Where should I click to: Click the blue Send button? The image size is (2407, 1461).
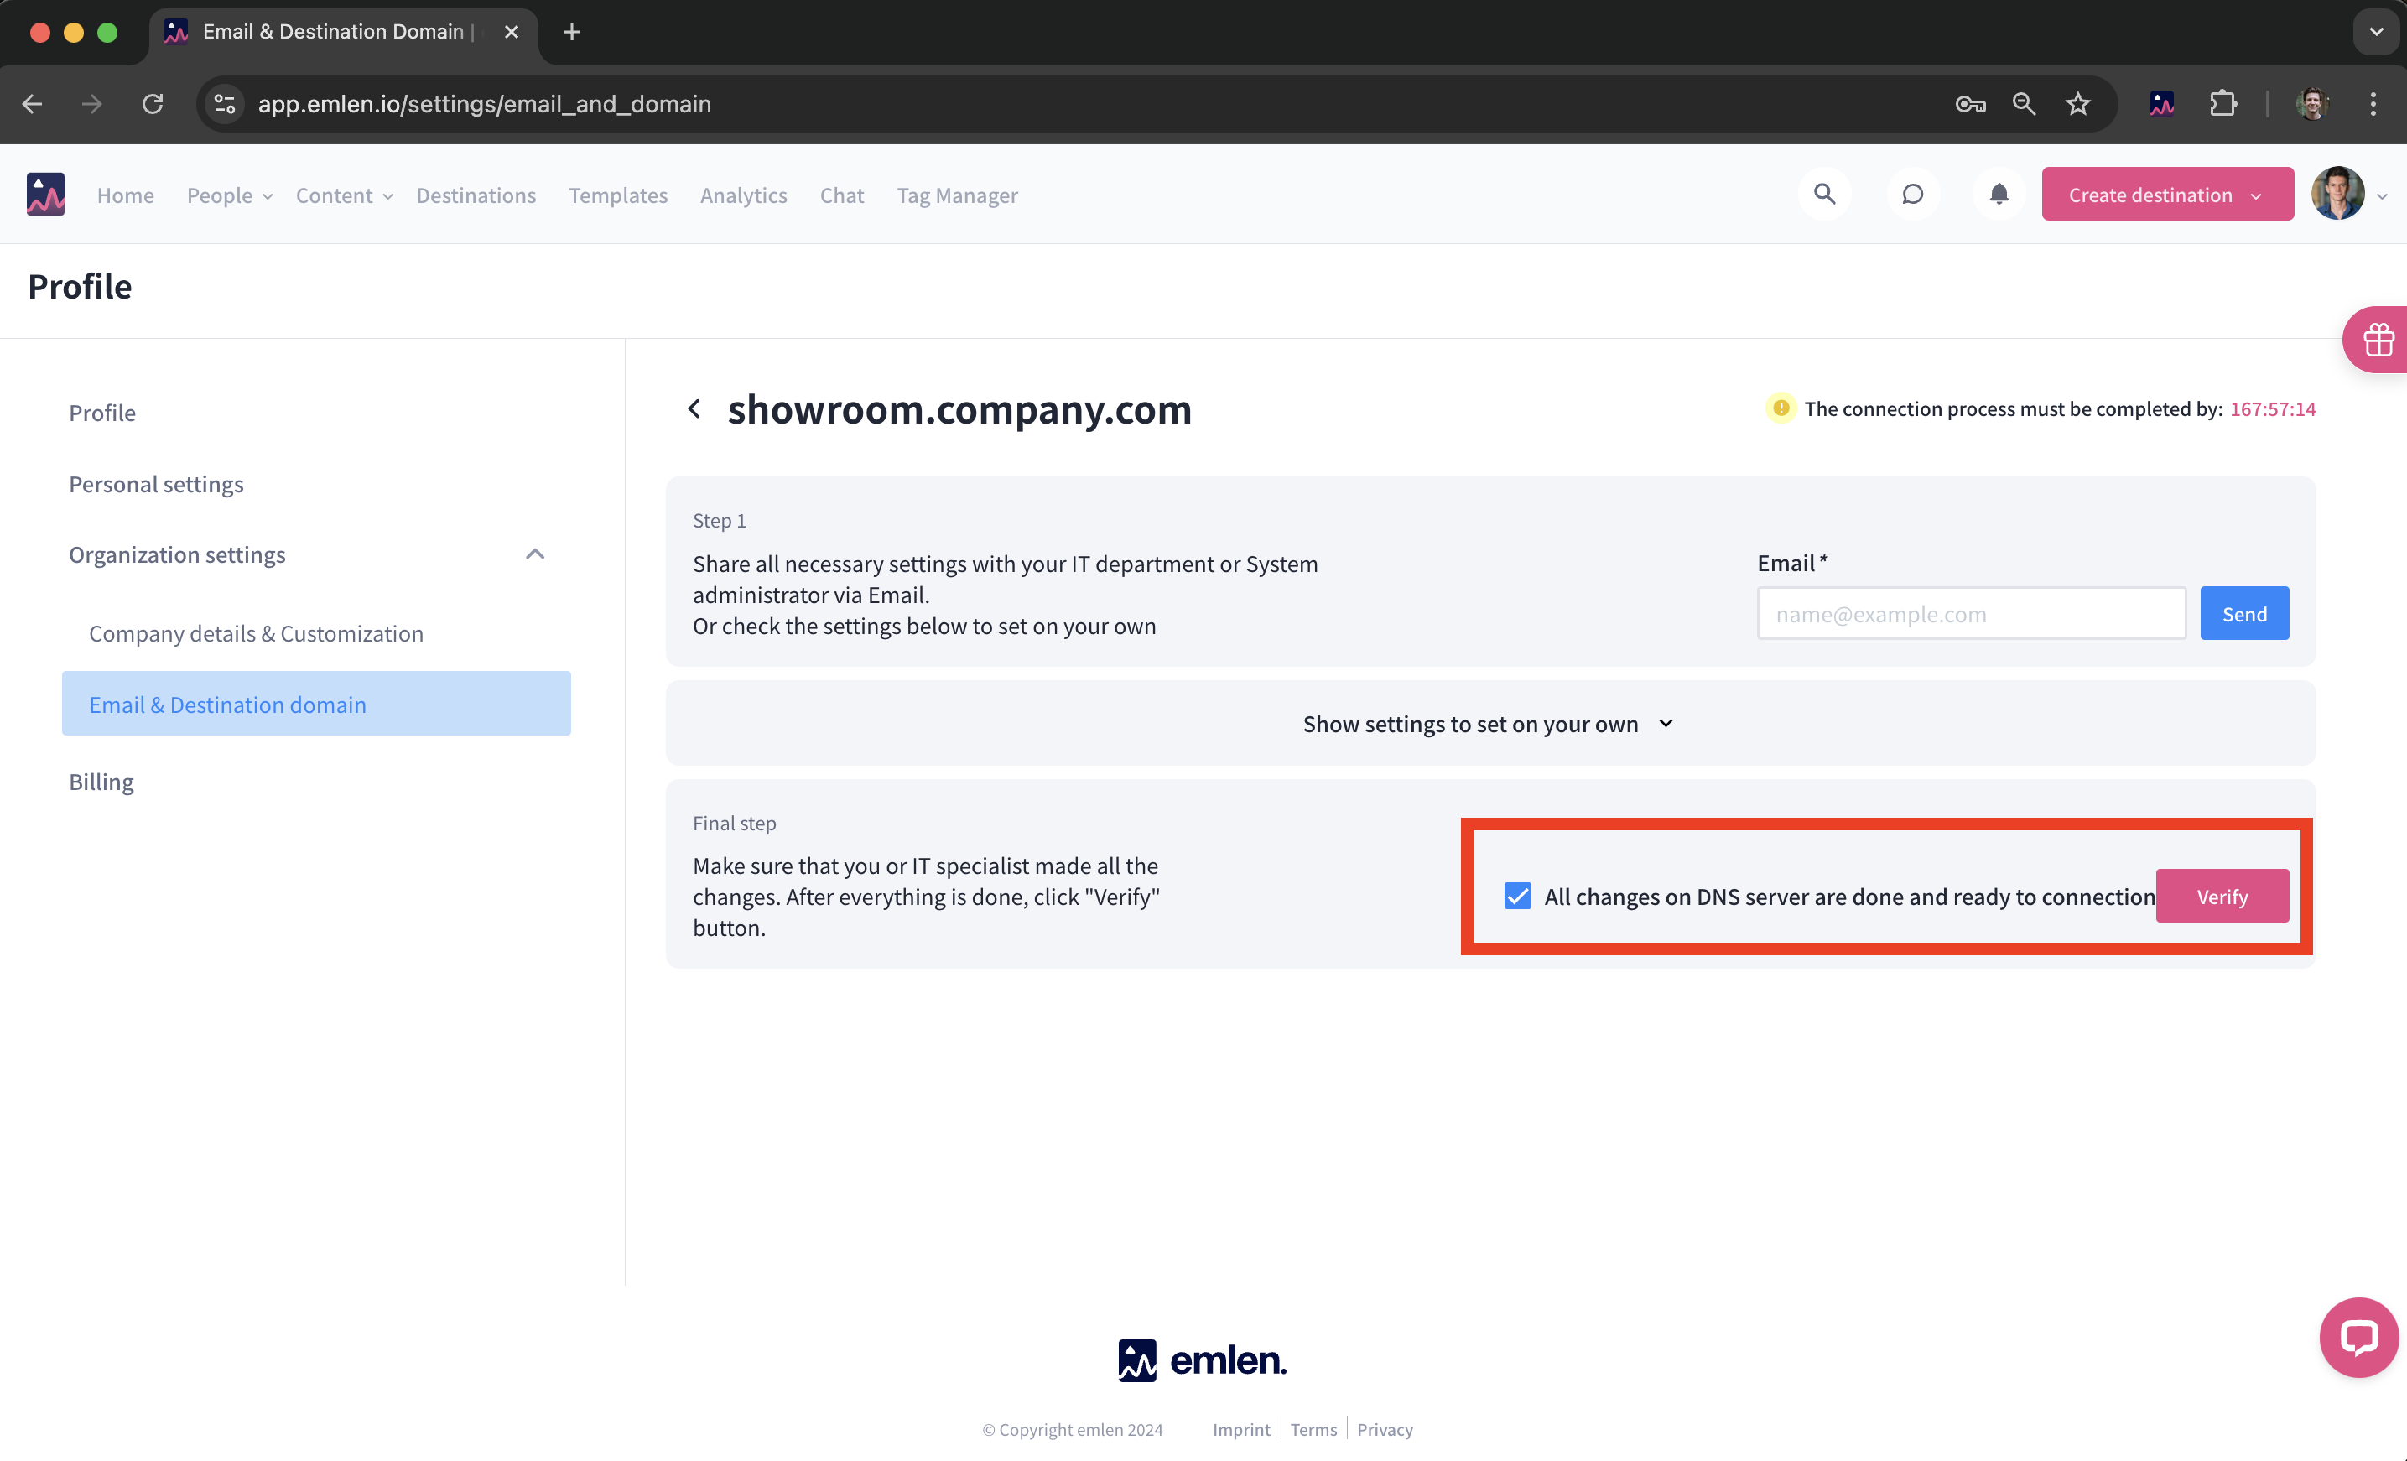(x=2243, y=613)
